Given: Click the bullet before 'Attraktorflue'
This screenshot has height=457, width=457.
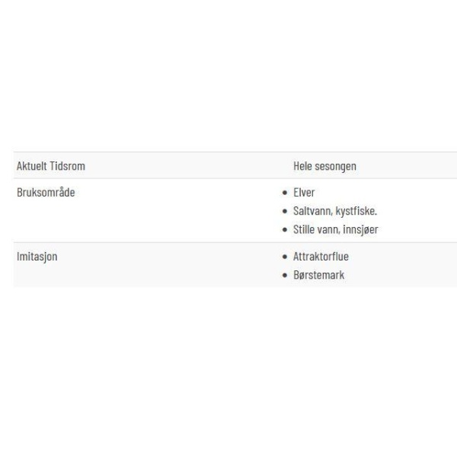Looking at the screenshot, I should 285,257.
